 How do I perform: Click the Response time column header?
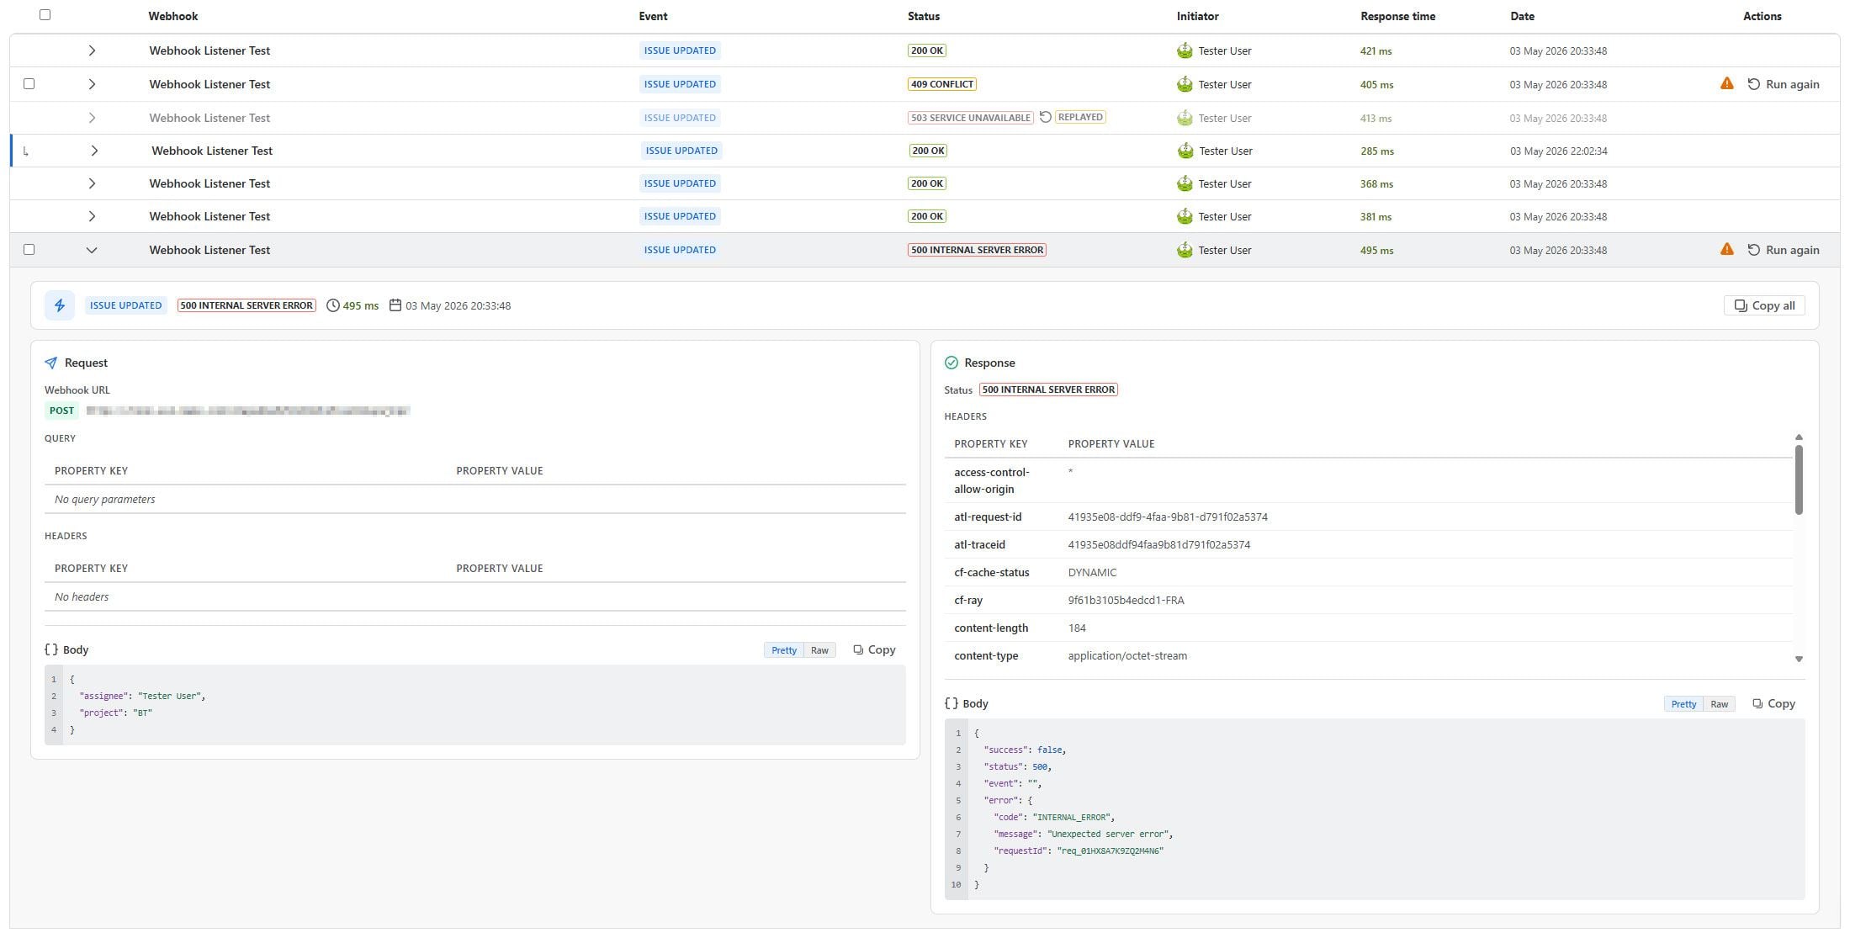pos(1397,16)
